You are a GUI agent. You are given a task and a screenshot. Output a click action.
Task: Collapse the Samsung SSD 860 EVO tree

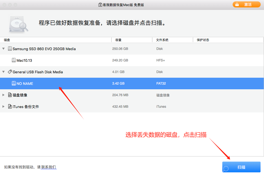[x=4, y=49]
